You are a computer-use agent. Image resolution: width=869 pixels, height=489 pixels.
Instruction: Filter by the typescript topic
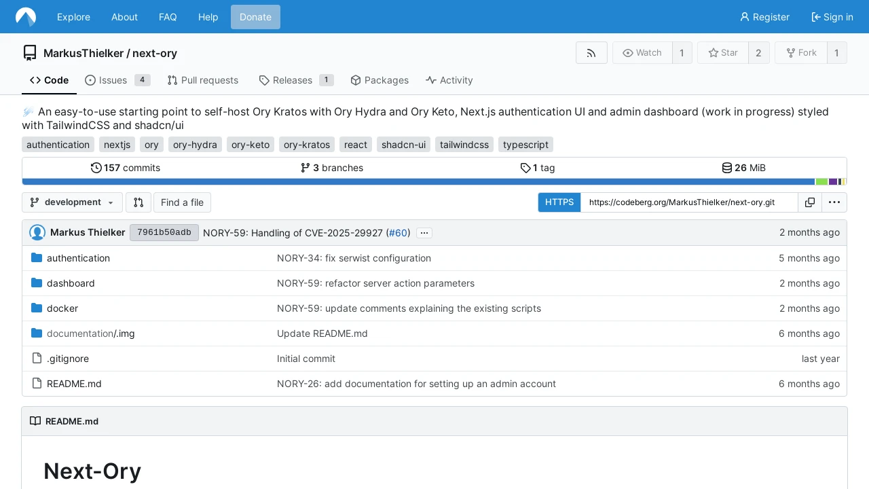click(525, 145)
